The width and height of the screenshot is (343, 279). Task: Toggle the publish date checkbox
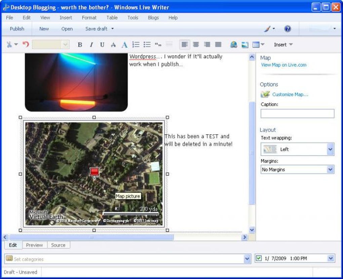[259, 258]
